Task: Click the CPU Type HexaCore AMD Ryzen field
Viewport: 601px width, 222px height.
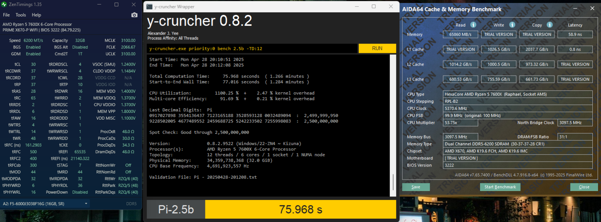Action: click(518, 94)
